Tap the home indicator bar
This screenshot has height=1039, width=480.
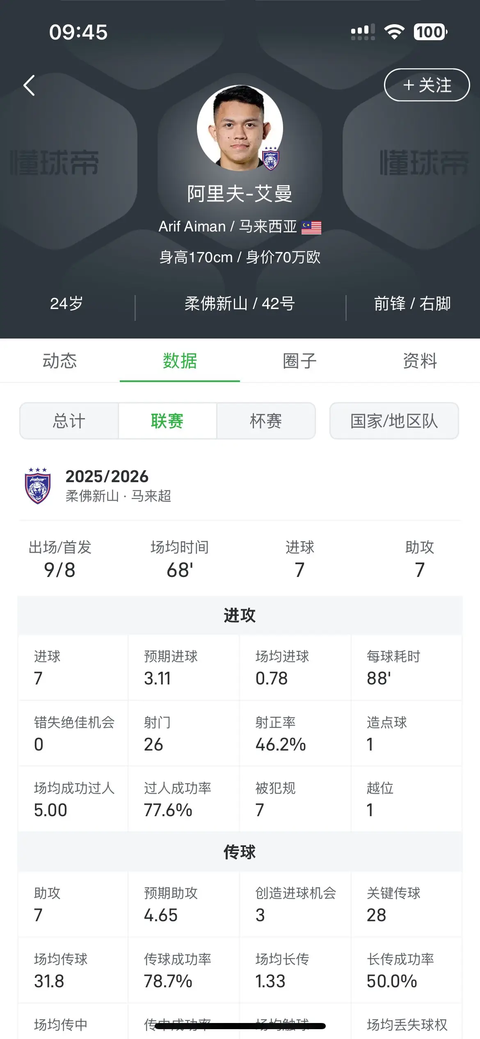point(240,1026)
